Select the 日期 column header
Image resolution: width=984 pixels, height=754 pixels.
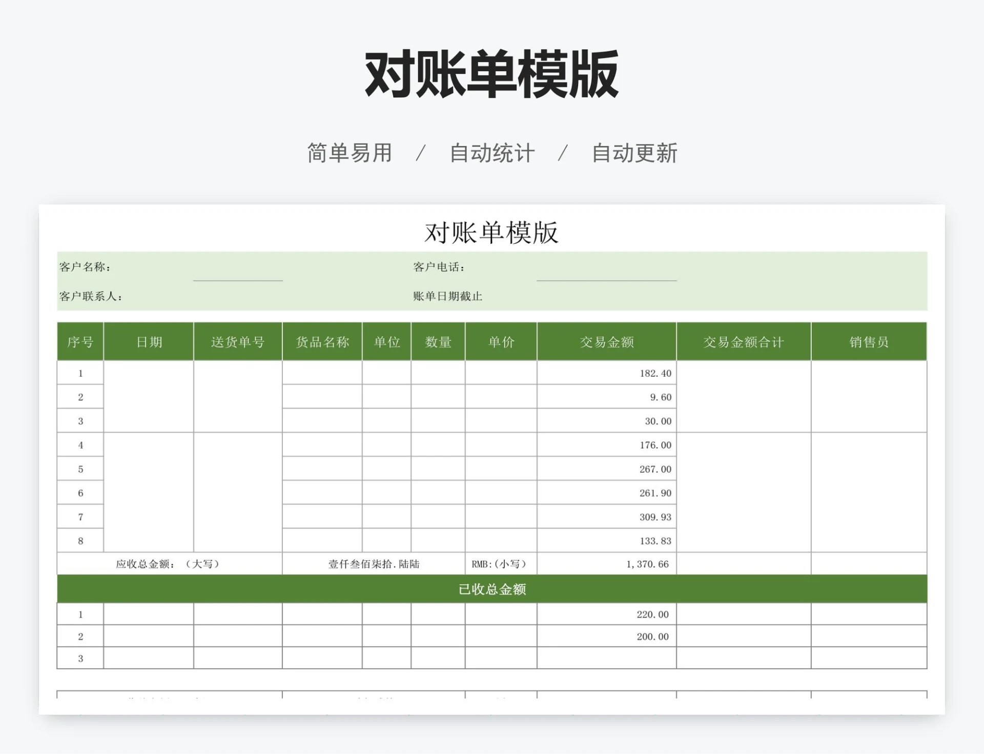(148, 341)
